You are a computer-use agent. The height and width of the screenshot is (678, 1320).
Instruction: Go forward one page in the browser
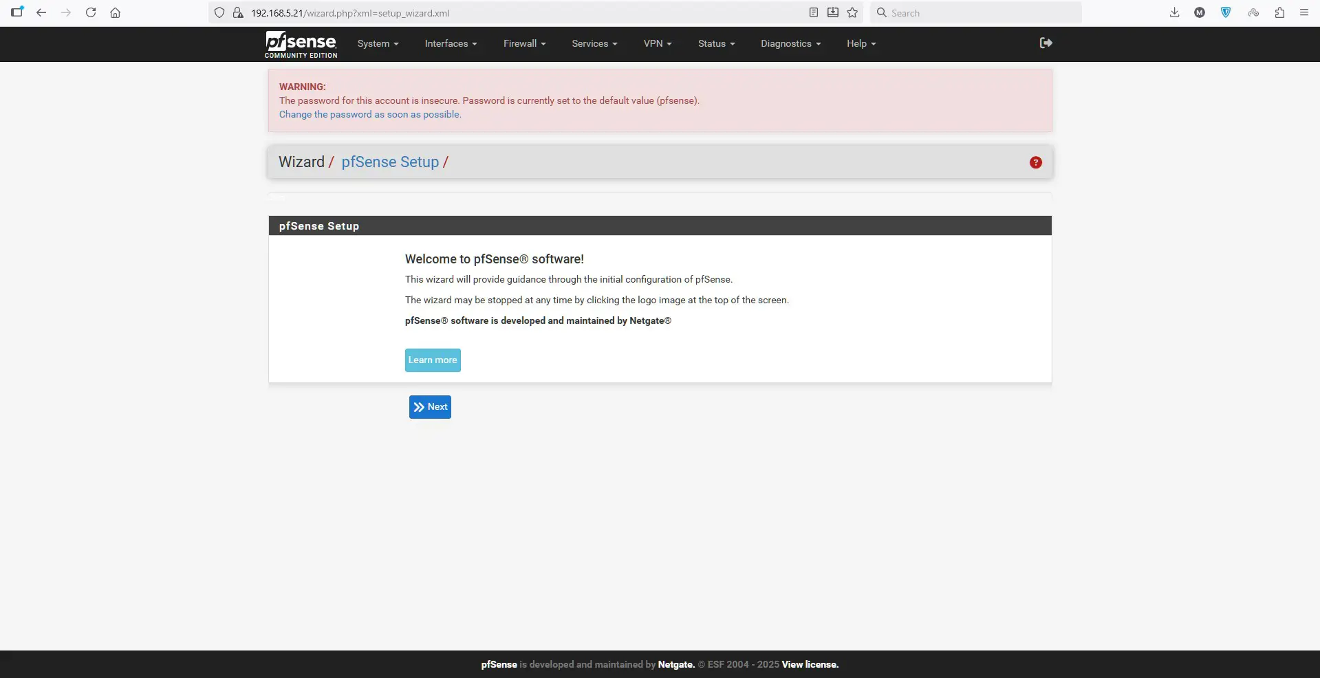click(66, 12)
